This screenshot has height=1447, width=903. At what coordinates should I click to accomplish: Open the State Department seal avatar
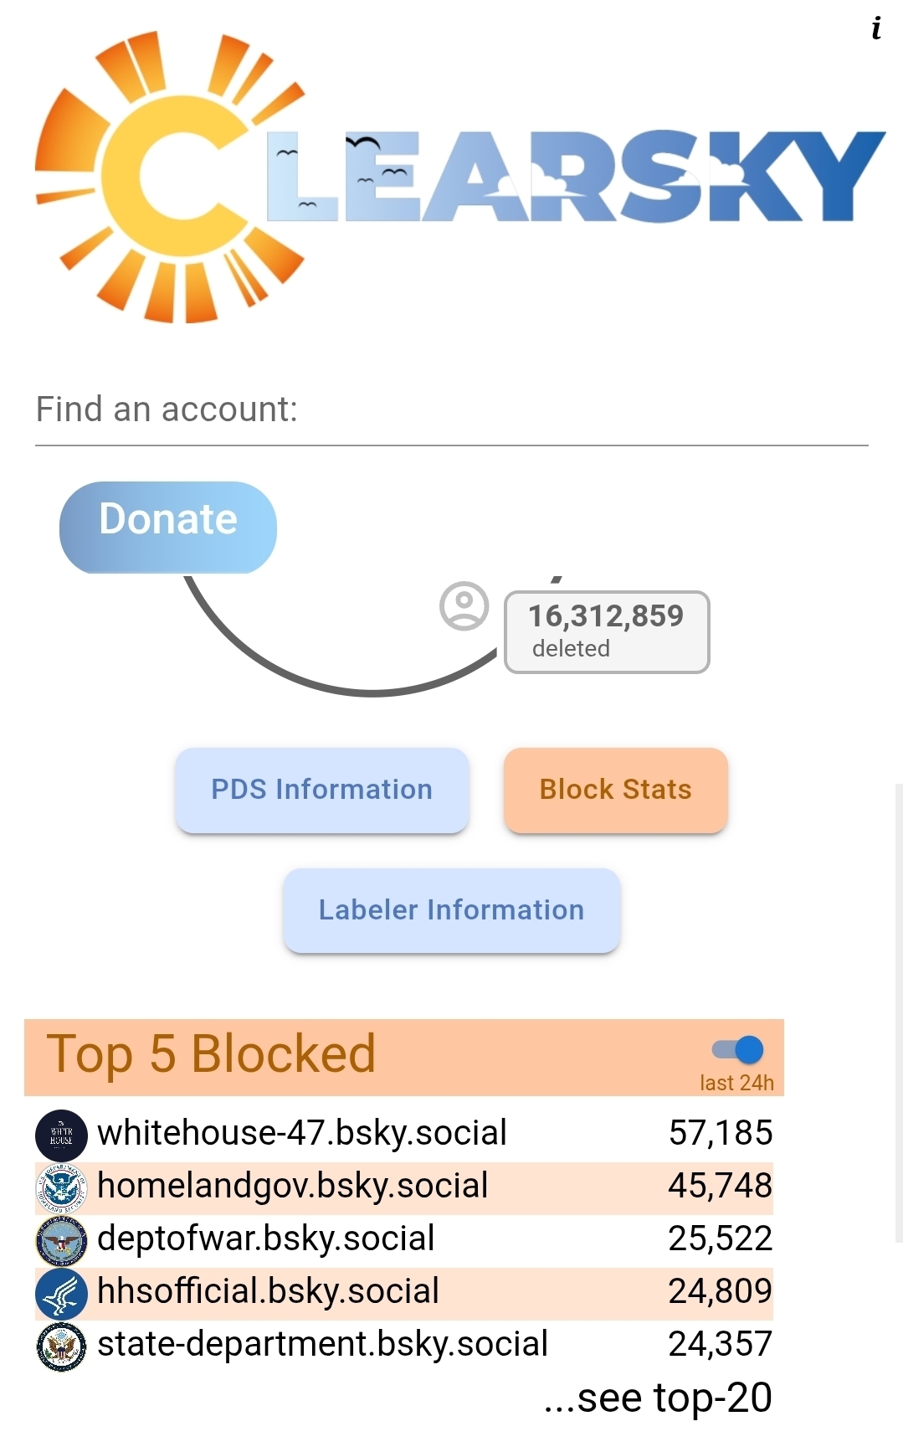[x=61, y=1346]
